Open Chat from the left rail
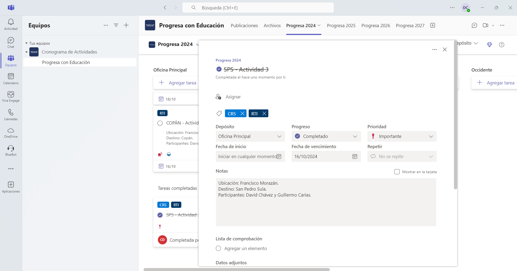Viewport: 517px width, 271px height. pos(11,43)
